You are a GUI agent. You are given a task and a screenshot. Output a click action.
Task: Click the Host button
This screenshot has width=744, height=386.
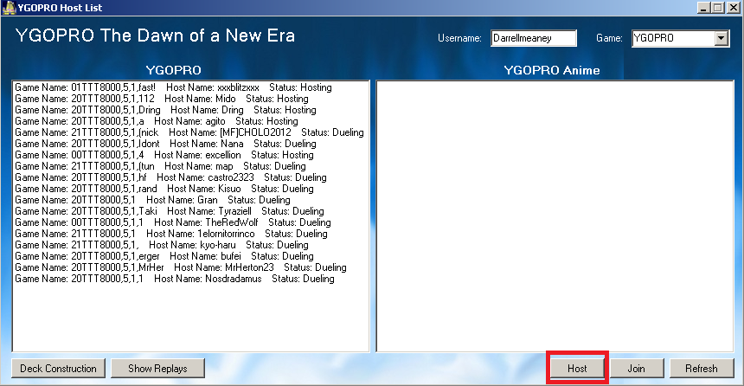(x=577, y=369)
